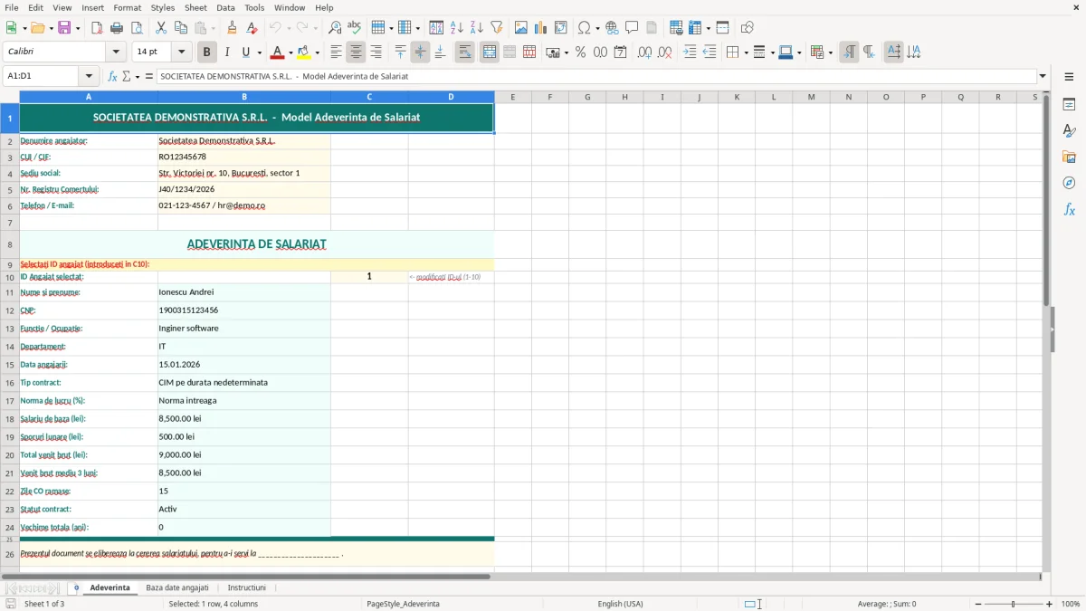Add a decimal place
Viewport: 1086px width, 611px height.
tap(645, 53)
